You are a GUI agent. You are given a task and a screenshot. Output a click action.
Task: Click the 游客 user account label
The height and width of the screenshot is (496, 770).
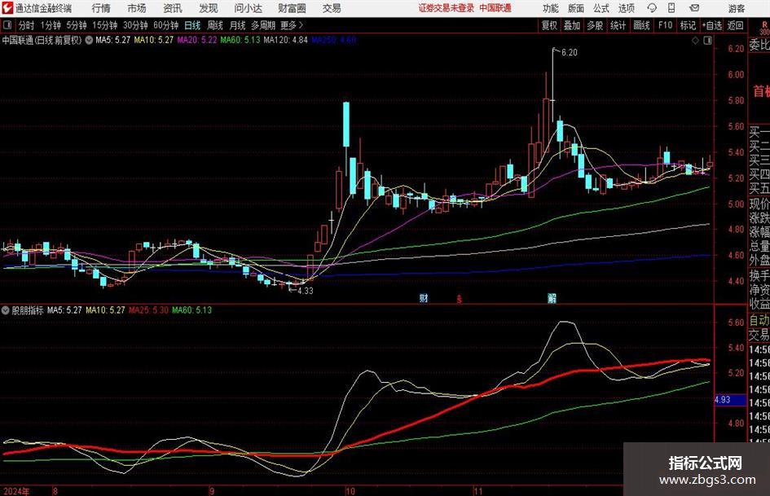point(736,8)
